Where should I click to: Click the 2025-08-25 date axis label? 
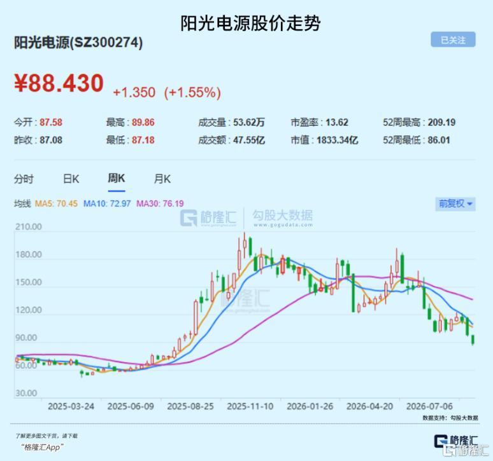pyautogui.click(x=190, y=406)
